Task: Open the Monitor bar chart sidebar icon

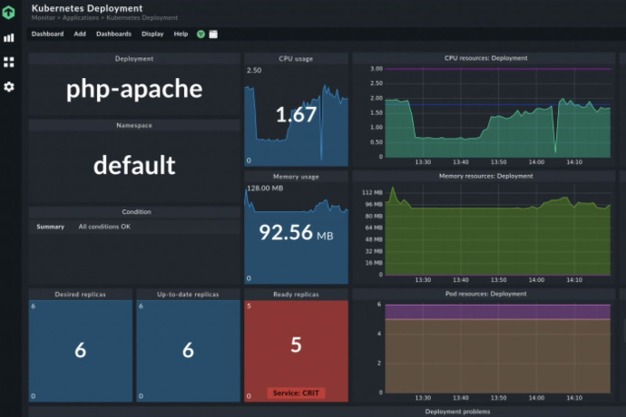Action: (9, 38)
